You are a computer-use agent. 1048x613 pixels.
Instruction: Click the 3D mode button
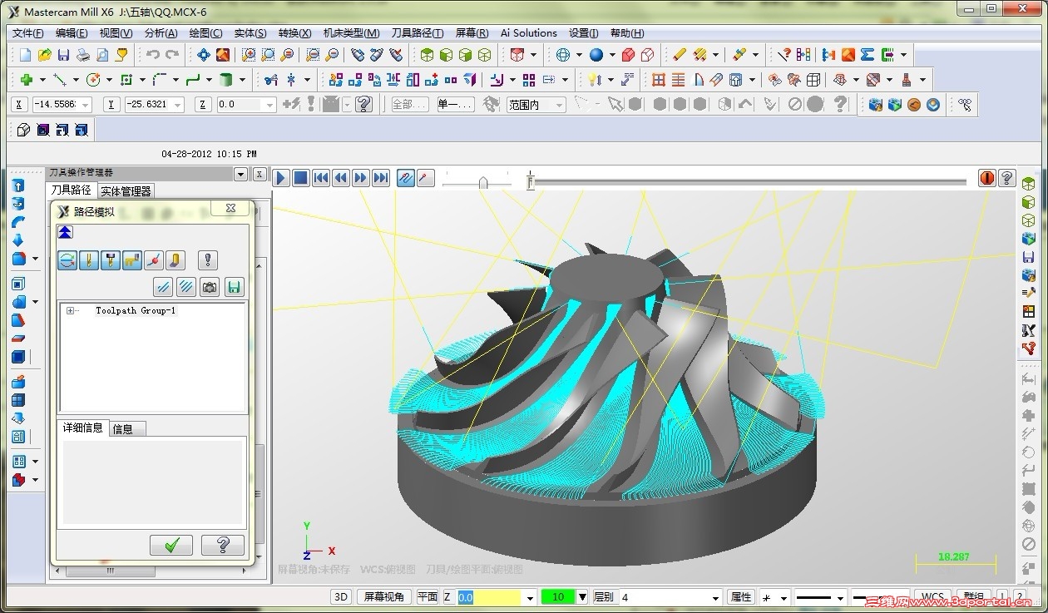click(341, 597)
